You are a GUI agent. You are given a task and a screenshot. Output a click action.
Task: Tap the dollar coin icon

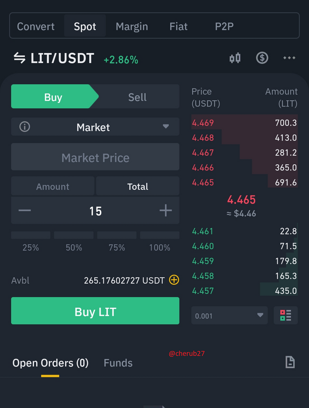(x=262, y=58)
